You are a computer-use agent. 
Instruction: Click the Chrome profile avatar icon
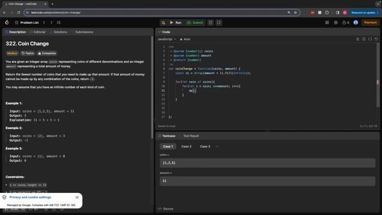click(345, 13)
